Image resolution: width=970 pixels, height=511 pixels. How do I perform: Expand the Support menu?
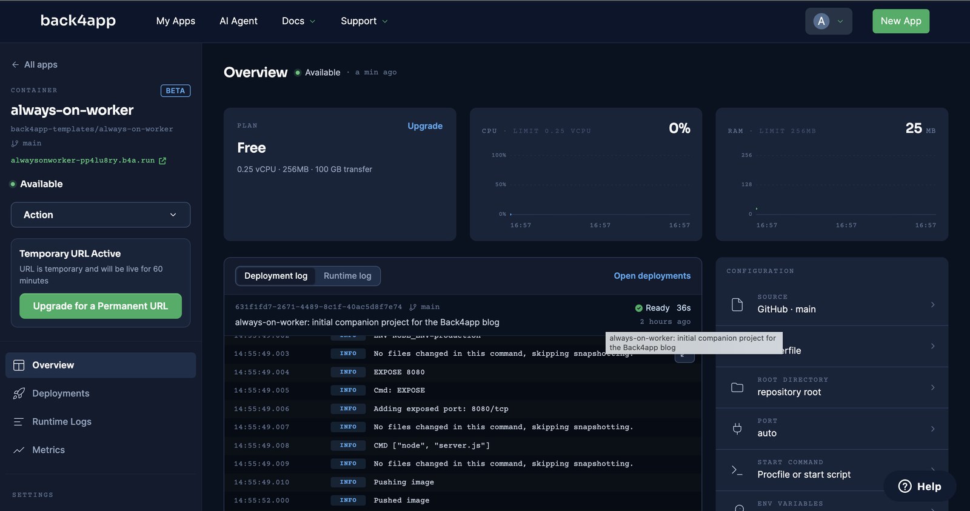pos(364,21)
